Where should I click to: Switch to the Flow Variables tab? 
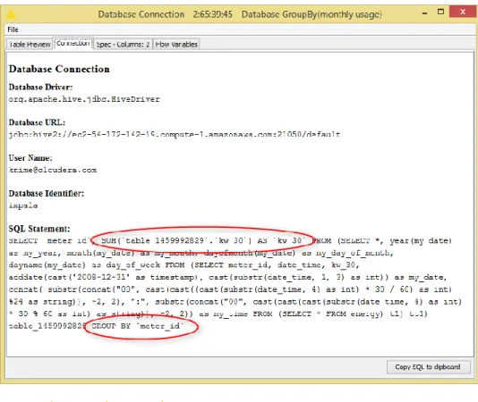(176, 45)
